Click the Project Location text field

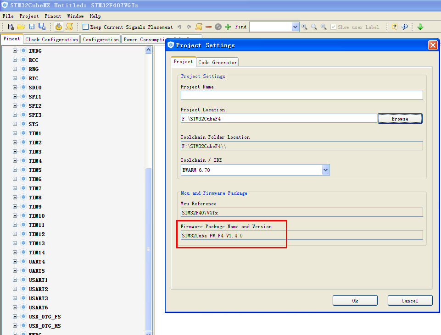[279, 119]
